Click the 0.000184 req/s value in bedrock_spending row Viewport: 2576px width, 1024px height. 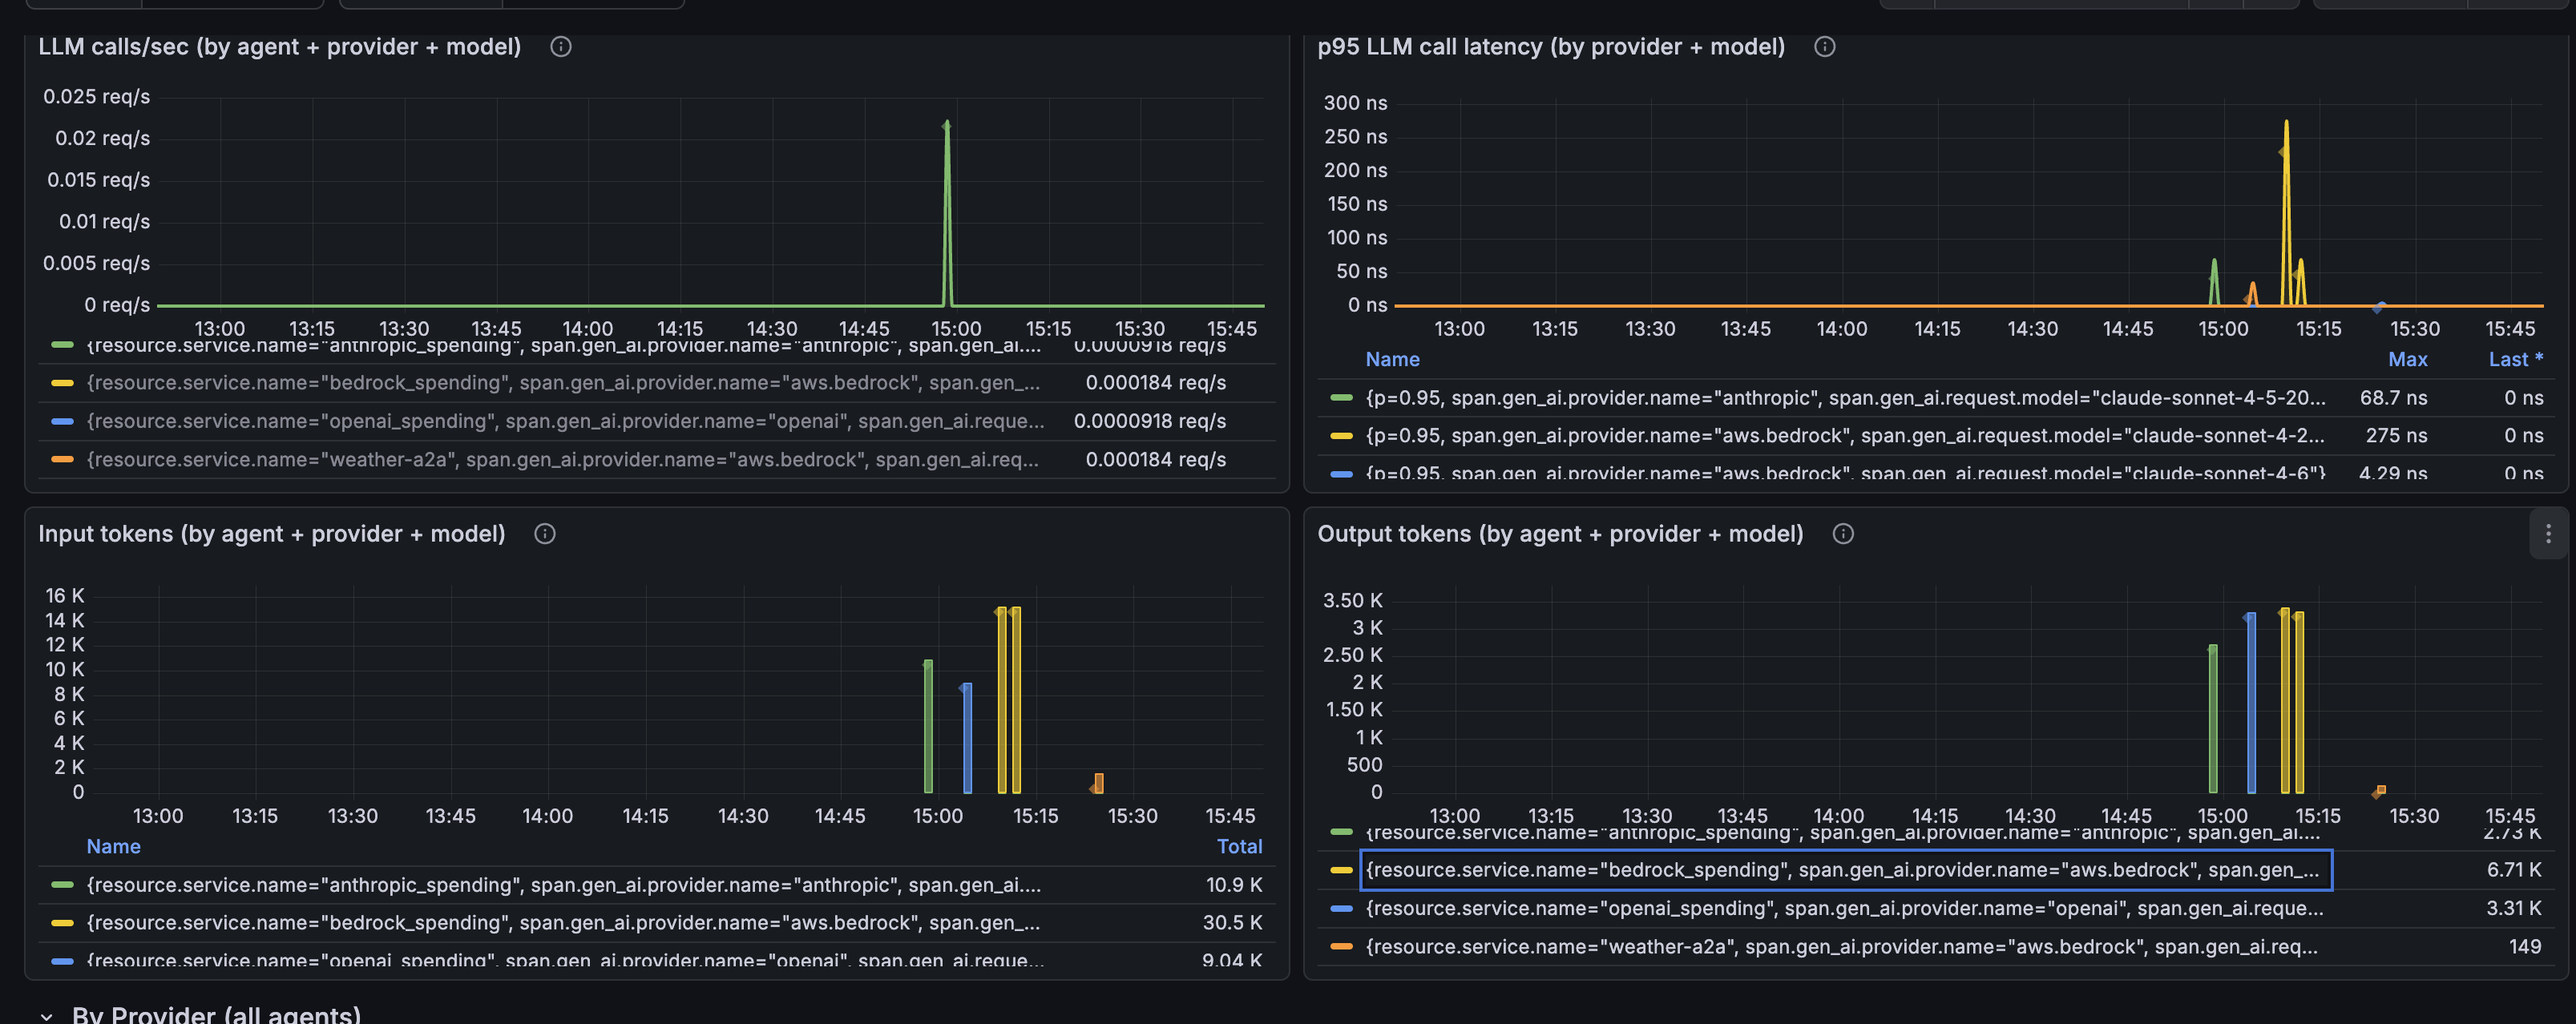(x=1156, y=383)
